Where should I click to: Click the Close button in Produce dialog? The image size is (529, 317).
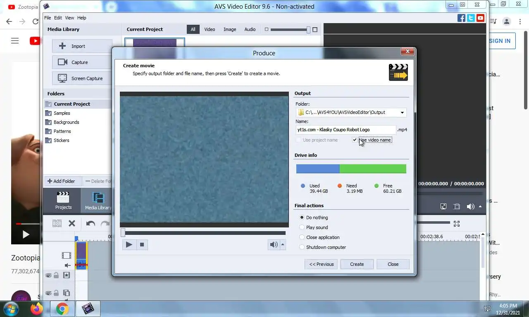tap(393, 264)
